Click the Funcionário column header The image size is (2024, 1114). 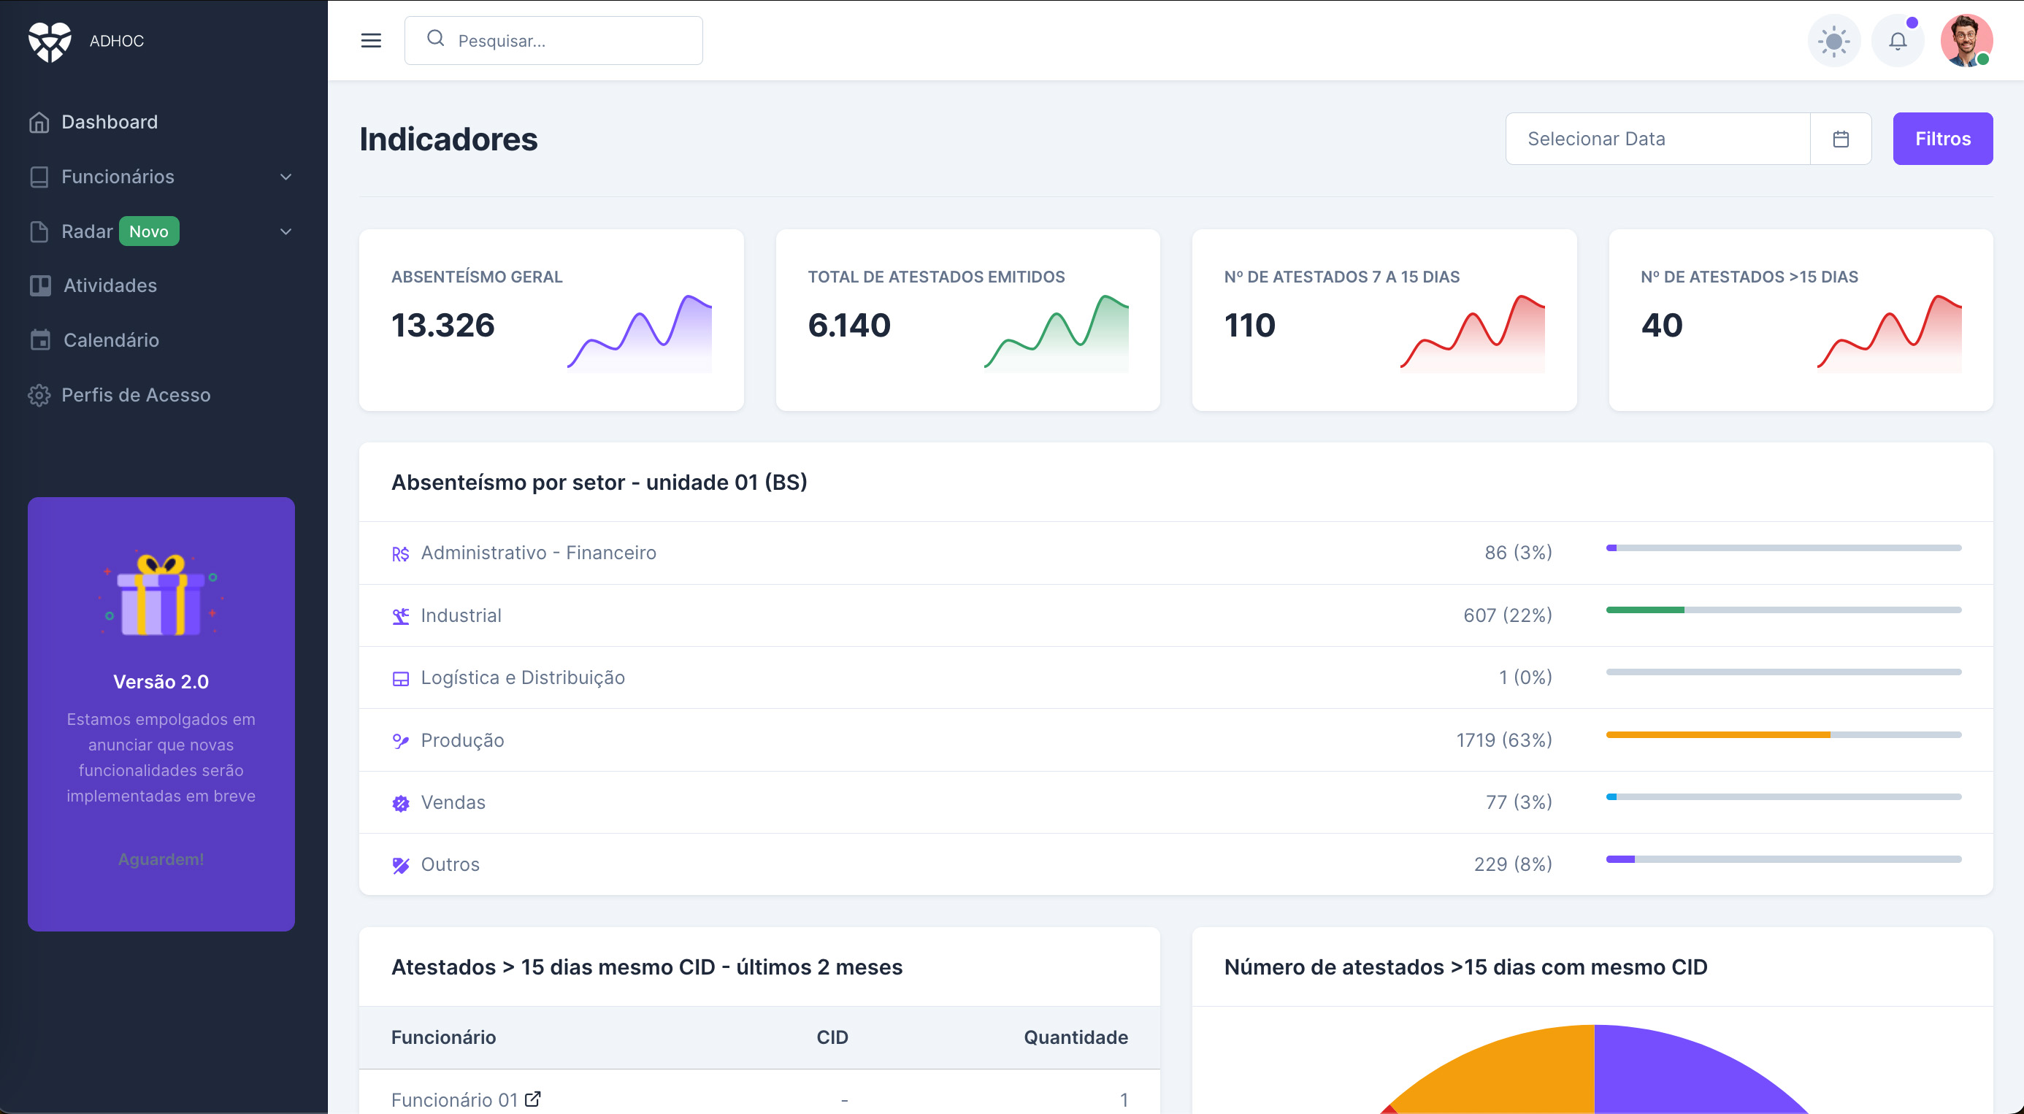pos(443,1037)
